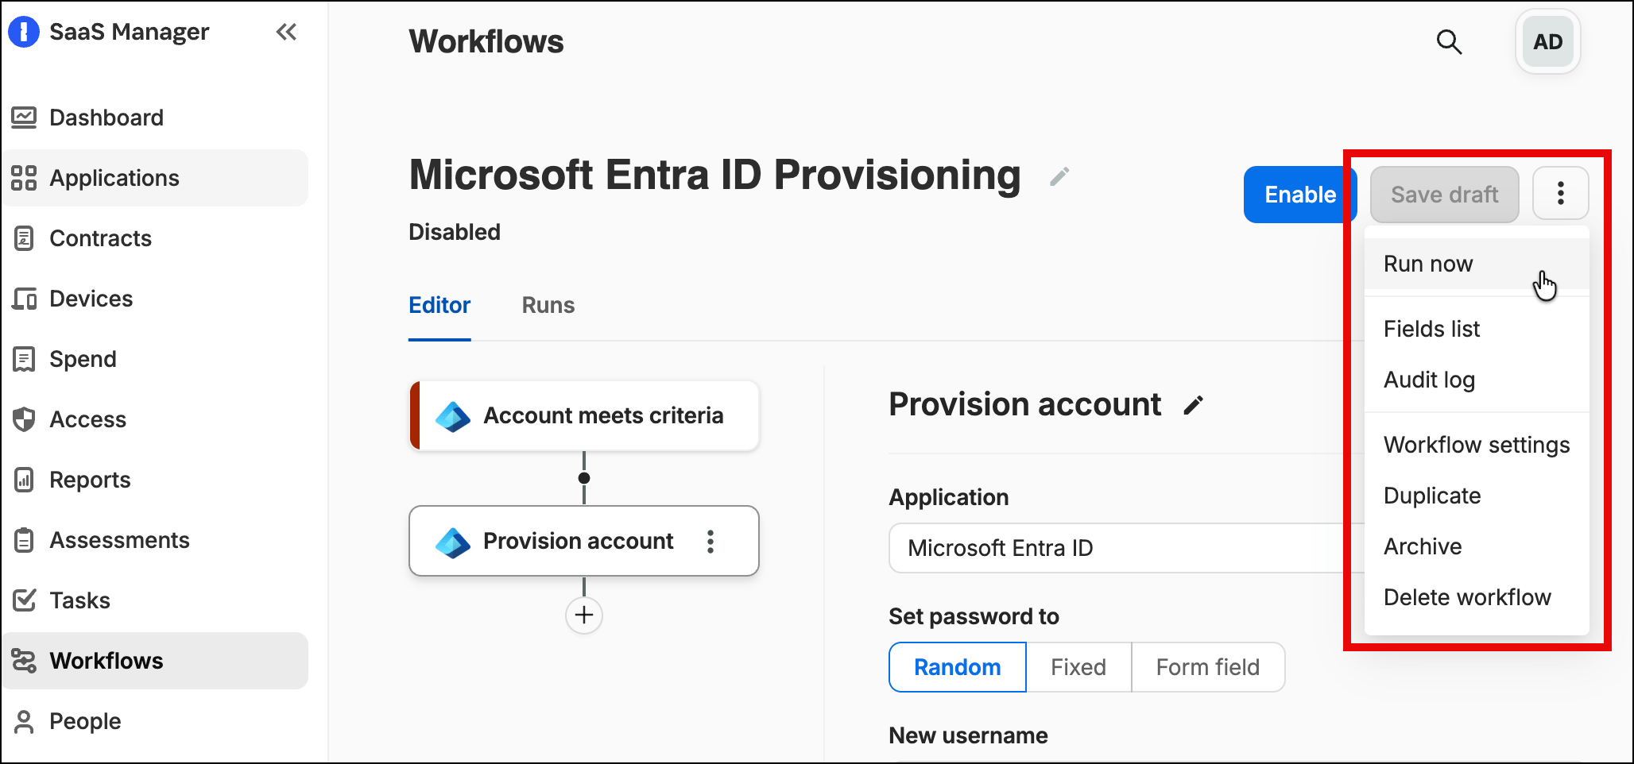Open Access in sidebar

[155, 419]
